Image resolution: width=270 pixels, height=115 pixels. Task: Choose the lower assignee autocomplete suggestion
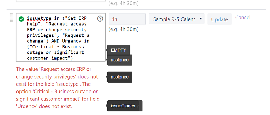[120, 77]
